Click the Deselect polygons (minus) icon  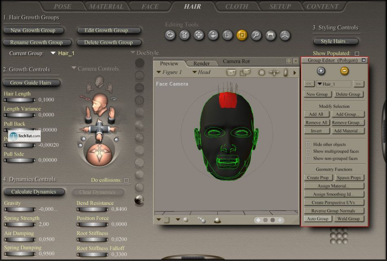pos(344,71)
